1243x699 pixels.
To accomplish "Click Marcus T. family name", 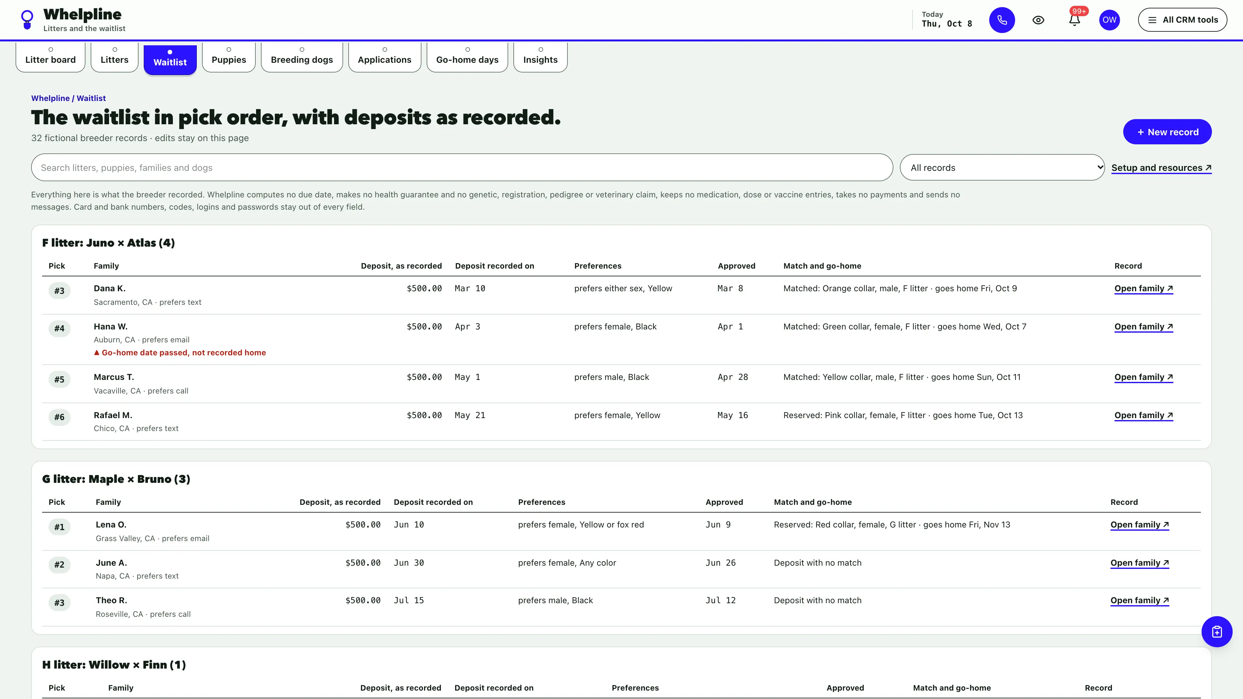I will (x=114, y=377).
